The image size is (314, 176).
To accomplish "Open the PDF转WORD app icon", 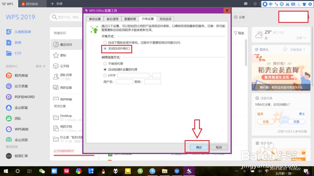I will [x=9, y=97].
